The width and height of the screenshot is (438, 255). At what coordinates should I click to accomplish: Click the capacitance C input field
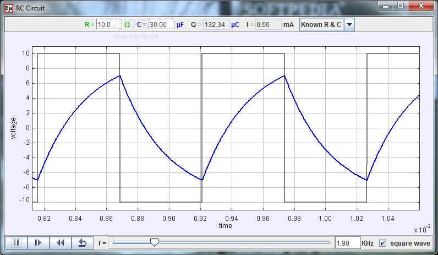pyautogui.click(x=161, y=25)
